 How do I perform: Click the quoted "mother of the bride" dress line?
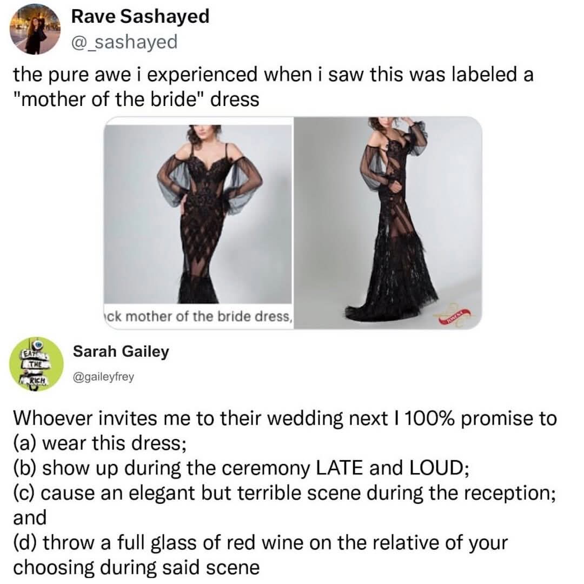[136, 100]
